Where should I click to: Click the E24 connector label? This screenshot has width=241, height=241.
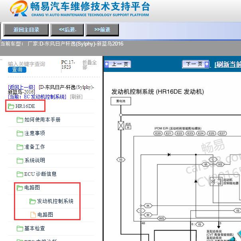click(201, 133)
